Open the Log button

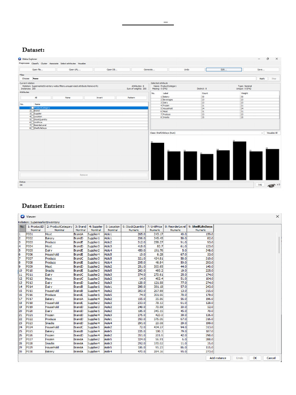(260, 185)
